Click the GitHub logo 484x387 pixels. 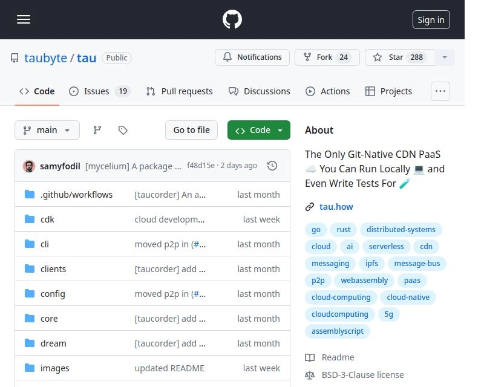click(x=232, y=19)
